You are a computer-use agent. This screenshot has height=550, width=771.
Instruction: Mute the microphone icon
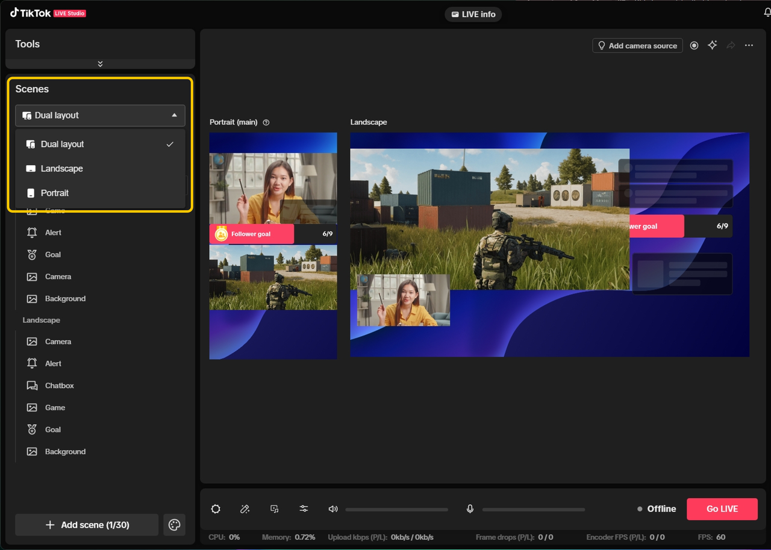(x=470, y=509)
